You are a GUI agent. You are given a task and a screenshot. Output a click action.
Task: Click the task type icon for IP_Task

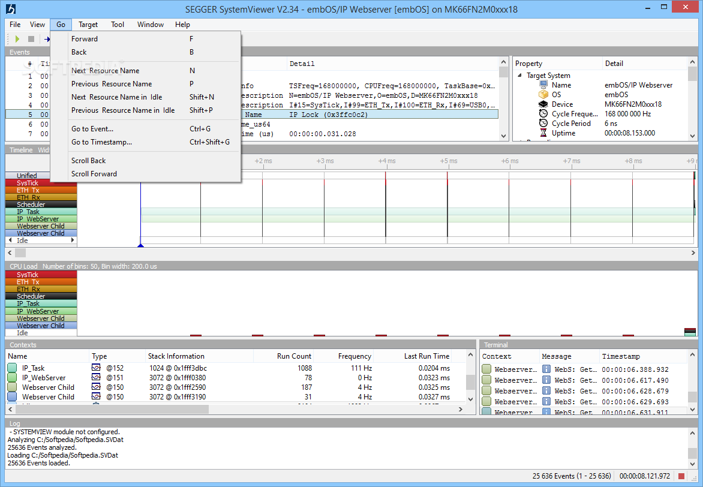[96, 368]
